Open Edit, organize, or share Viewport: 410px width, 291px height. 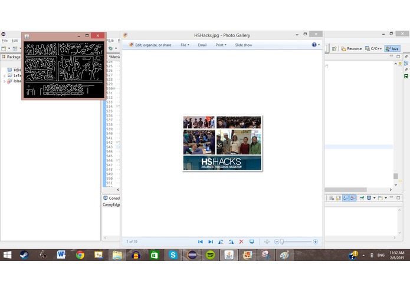(x=150, y=45)
